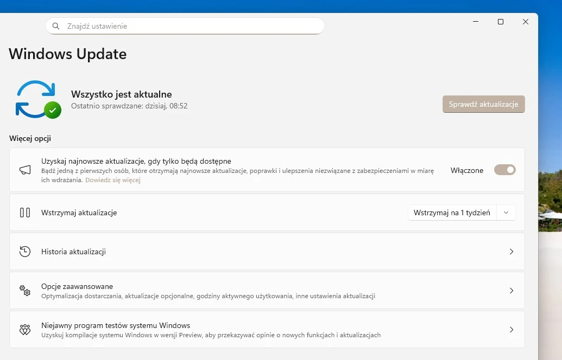This screenshot has height=360, width=562.
Task: Click the megaphone icon for newest updates
Action: (x=25, y=170)
